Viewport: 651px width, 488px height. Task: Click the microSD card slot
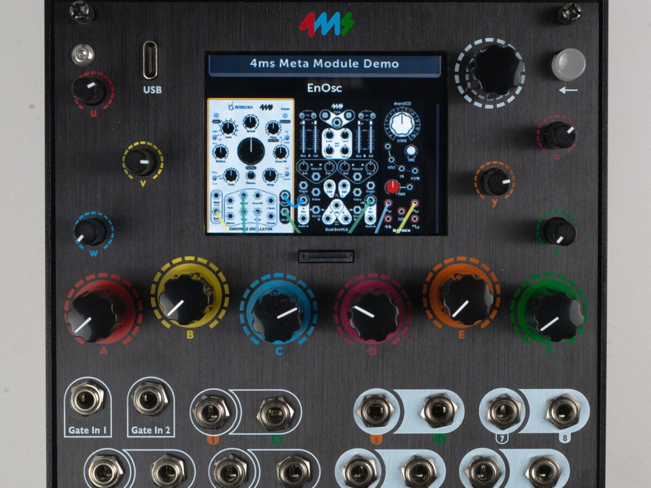(x=326, y=256)
